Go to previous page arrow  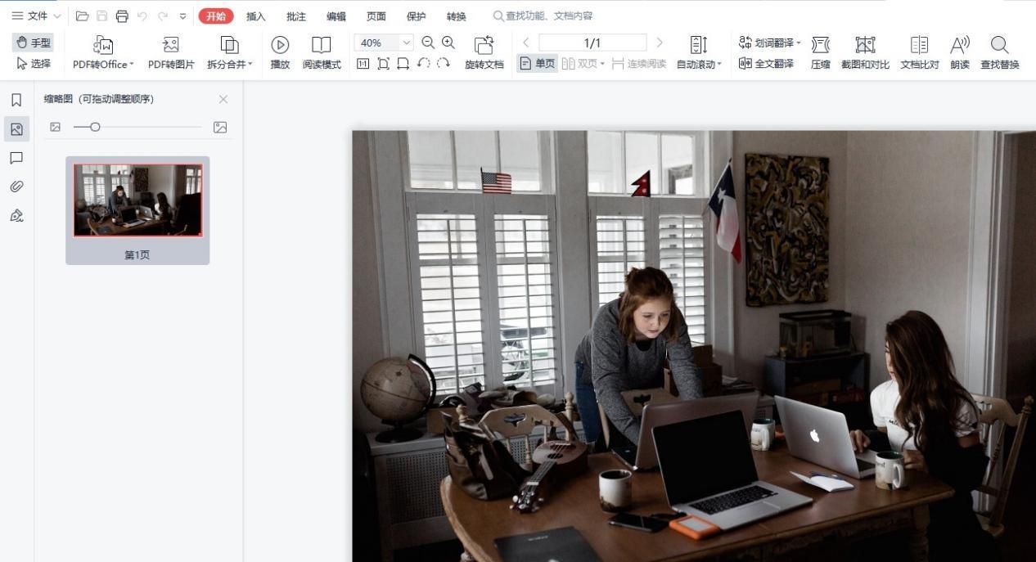(x=526, y=43)
